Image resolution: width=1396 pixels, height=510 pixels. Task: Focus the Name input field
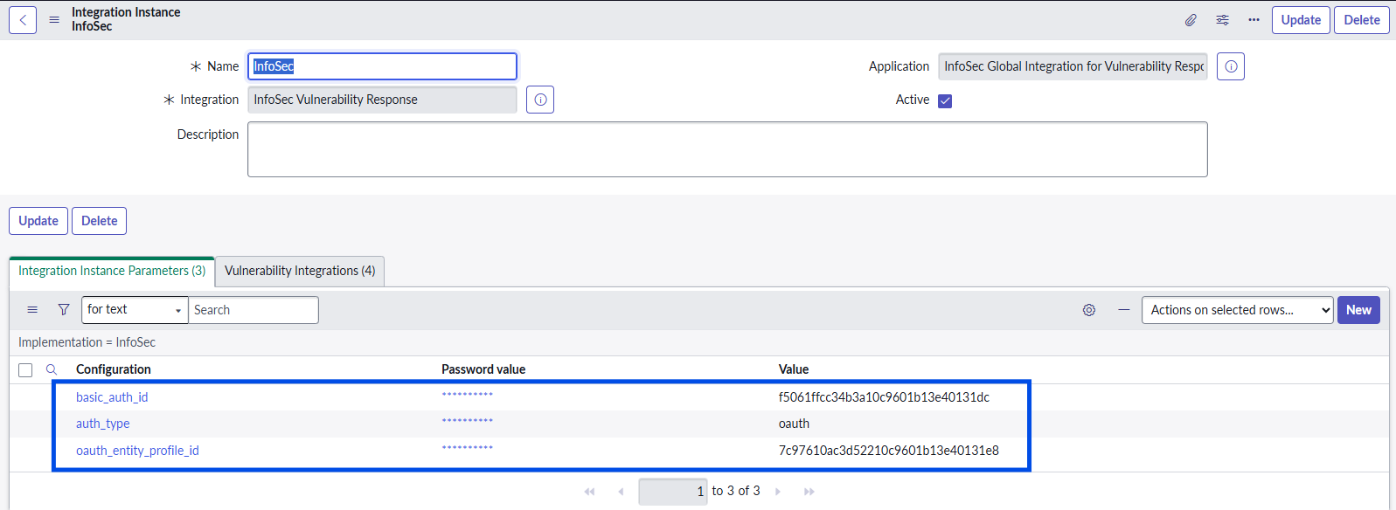click(382, 66)
